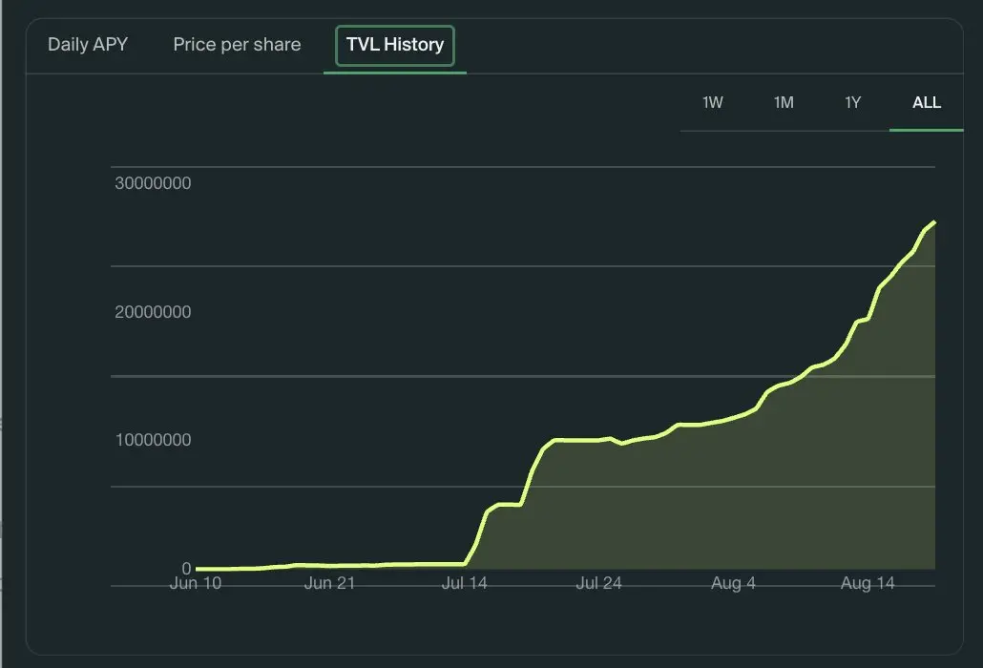Click the TVL line above Jul 24

599,440
